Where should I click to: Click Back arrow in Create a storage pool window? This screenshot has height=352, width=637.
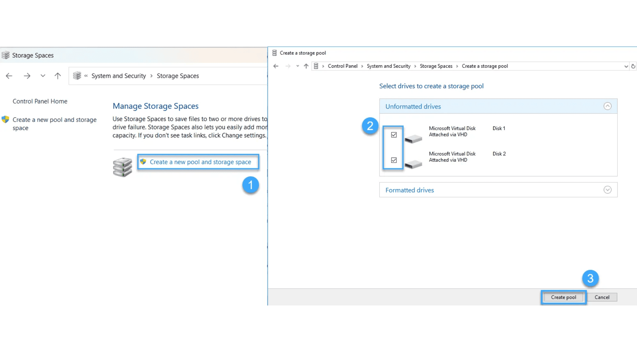coord(276,66)
